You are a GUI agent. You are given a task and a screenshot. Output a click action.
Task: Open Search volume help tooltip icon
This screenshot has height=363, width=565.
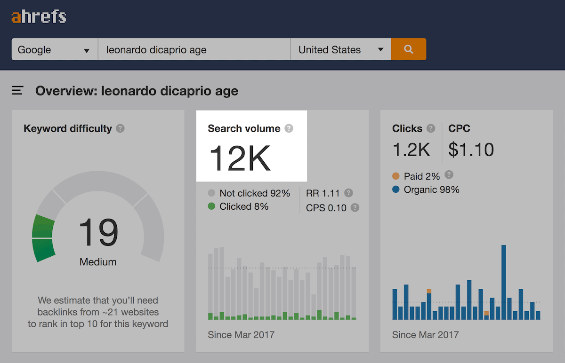click(x=289, y=128)
